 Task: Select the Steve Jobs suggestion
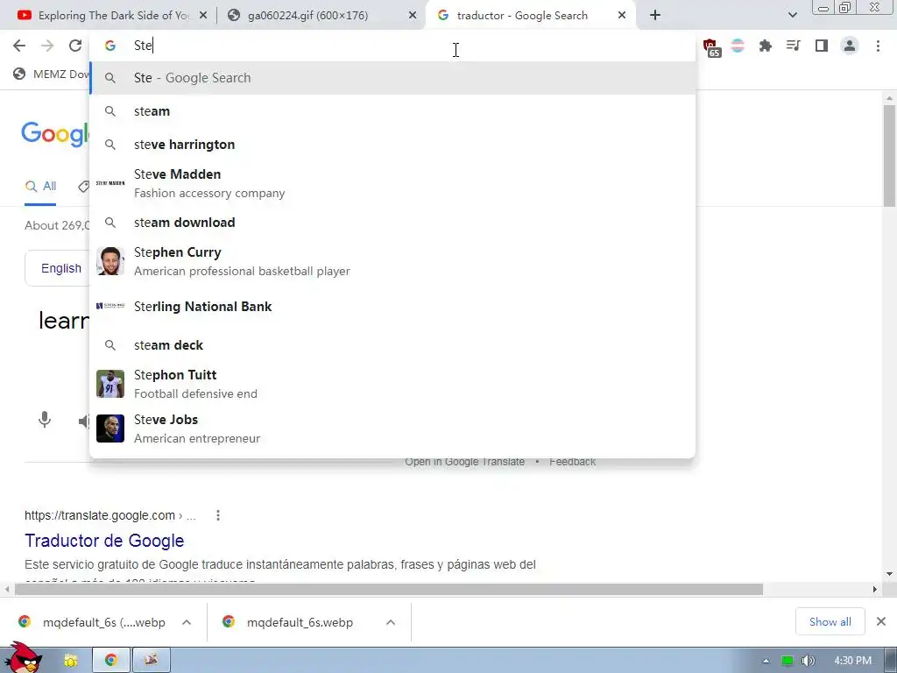392,429
